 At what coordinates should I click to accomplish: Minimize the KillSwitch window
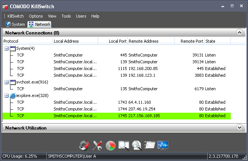pyautogui.click(x=223, y=6)
